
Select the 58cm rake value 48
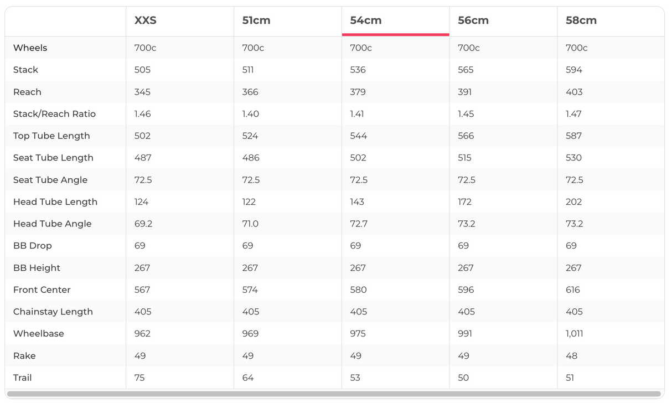click(572, 356)
